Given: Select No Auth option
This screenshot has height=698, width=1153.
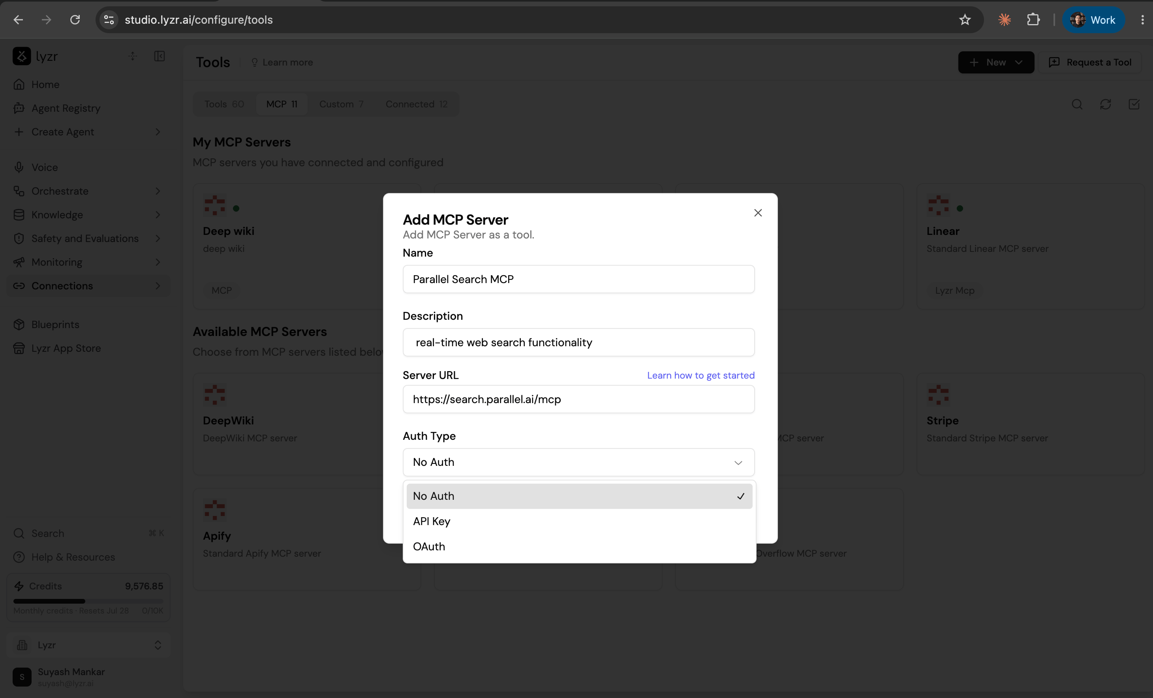Looking at the screenshot, I should (x=579, y=496).
